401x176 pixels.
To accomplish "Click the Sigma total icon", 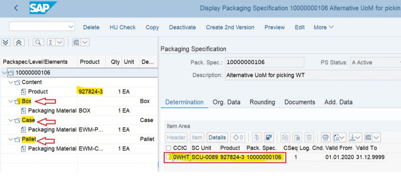I will coord(51,42).
